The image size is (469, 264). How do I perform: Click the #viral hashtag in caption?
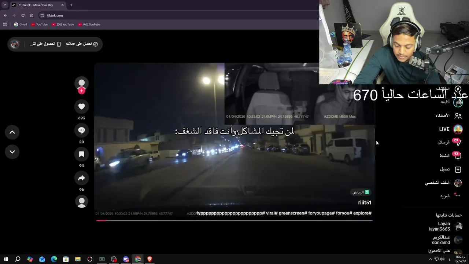272,213
